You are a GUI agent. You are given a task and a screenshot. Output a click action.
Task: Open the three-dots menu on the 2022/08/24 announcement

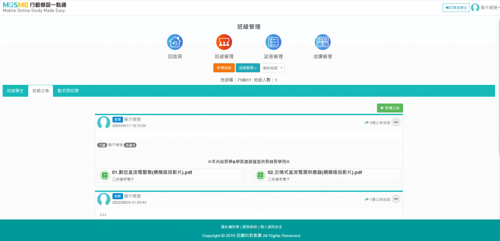click(396, 199)
